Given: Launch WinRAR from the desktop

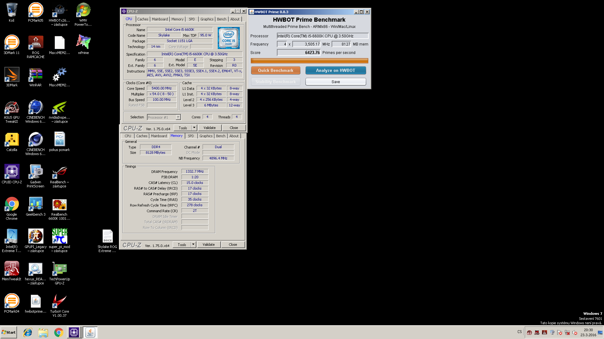Looking at the screenshot, I should (36, 77).
